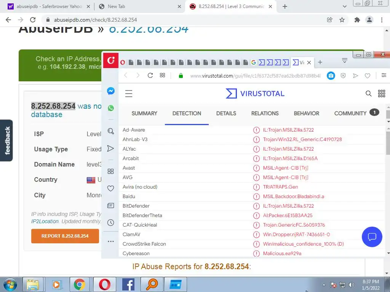Open Facebook taskbar icon
The height and width of the screenshot is (292, 390).
tap(129, 284)
